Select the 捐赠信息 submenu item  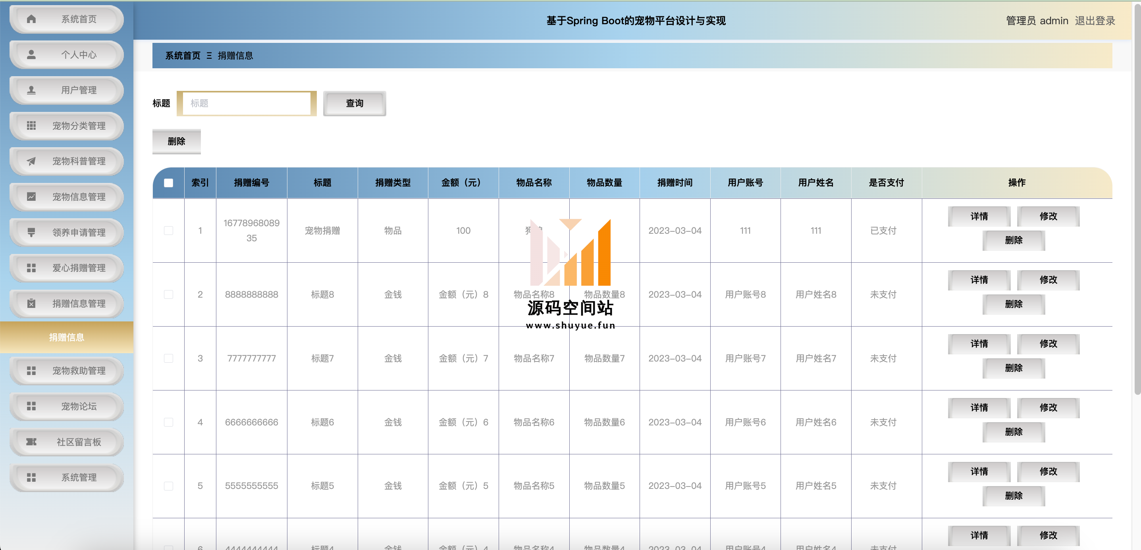(x=66, y=337)
